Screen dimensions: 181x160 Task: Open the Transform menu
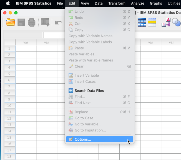pyautogui.click(x=117, y=3)
